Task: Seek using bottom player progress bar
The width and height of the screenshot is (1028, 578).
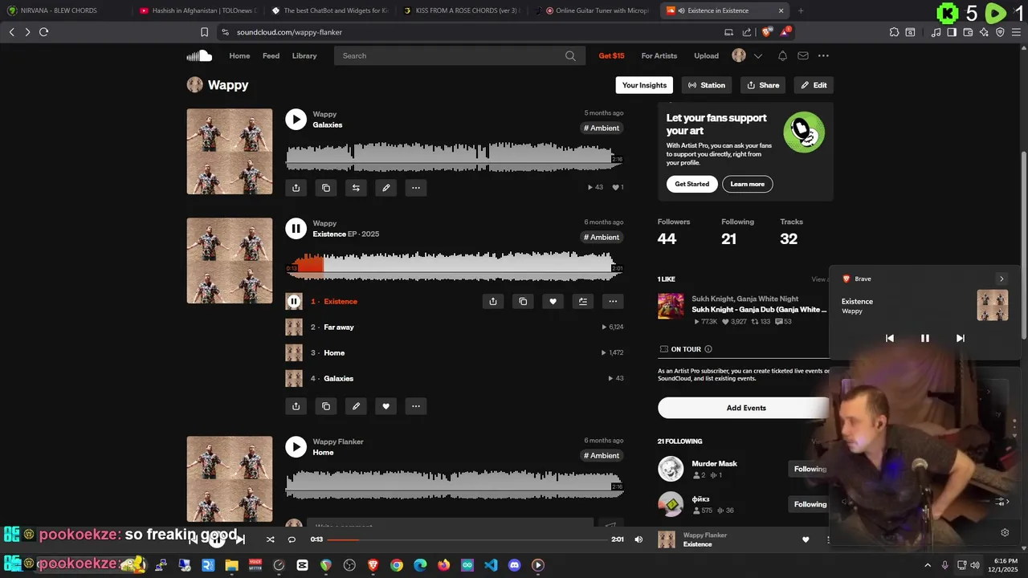Action: pyautogui.click(x=467, y=539)
